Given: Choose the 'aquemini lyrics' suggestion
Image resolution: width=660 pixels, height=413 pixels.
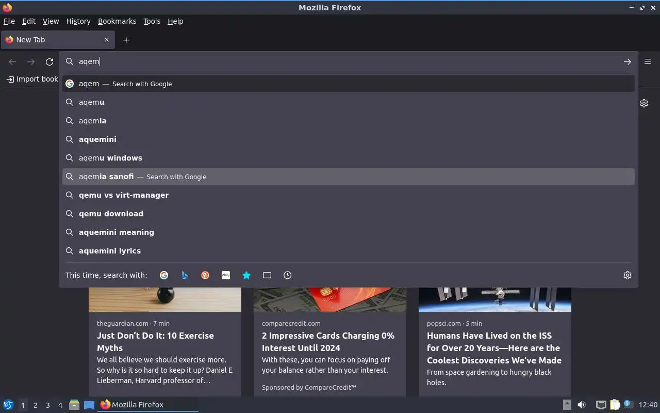Looking at the screenshot, I should click(349, 251).
